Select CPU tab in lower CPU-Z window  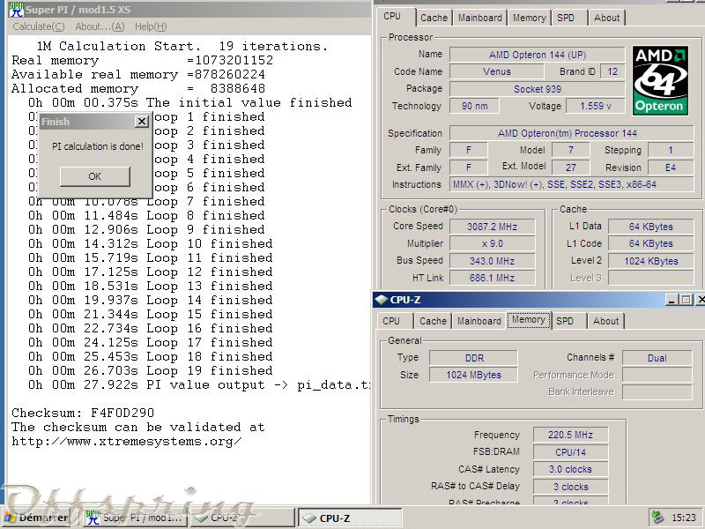click(391, 321)
